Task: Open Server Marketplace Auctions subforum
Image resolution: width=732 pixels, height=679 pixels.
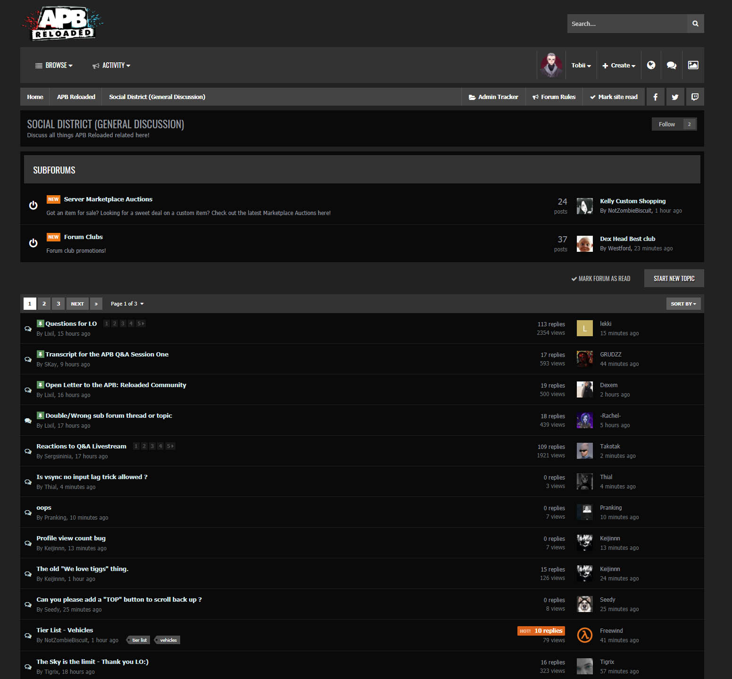Action: coord(108,199)
